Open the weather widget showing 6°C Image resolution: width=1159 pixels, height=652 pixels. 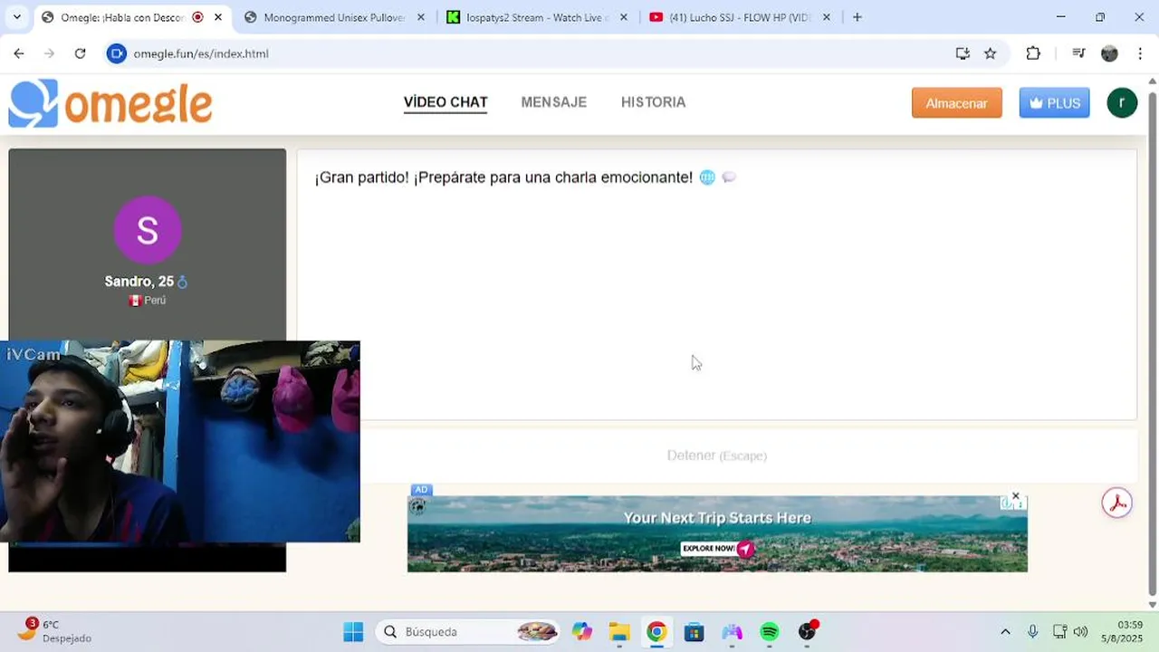point(56,631)
